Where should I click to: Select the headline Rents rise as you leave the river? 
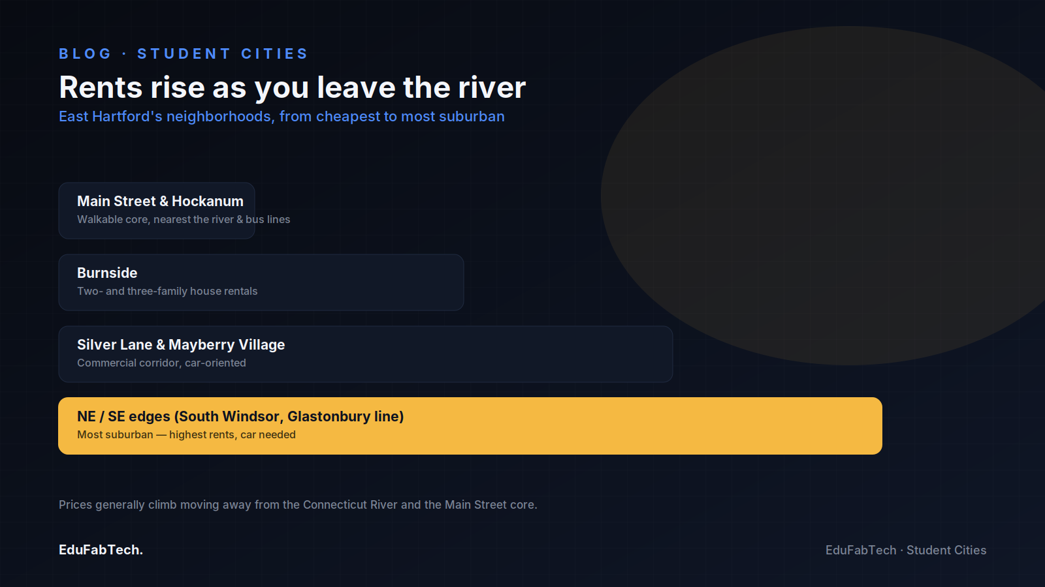[292, 87]
